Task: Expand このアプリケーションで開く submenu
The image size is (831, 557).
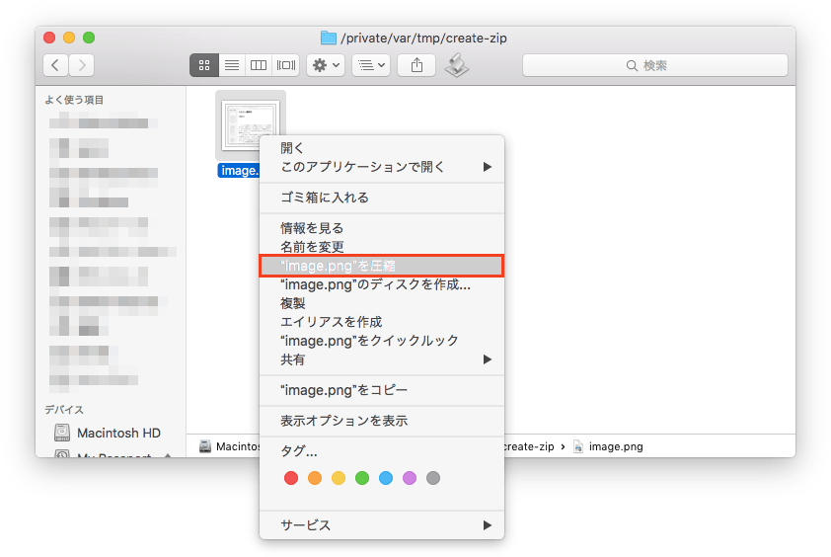Action: 382,167
